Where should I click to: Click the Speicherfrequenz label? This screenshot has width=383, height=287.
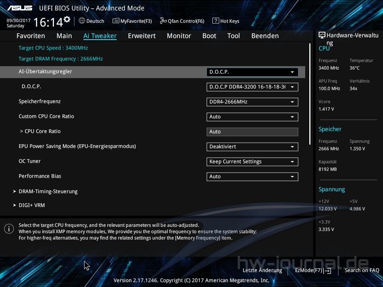40,101
